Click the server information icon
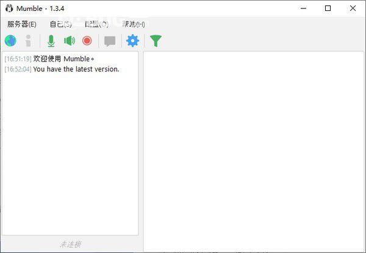The height and width of the screenshot is (253, 366). tap(28, 41)
